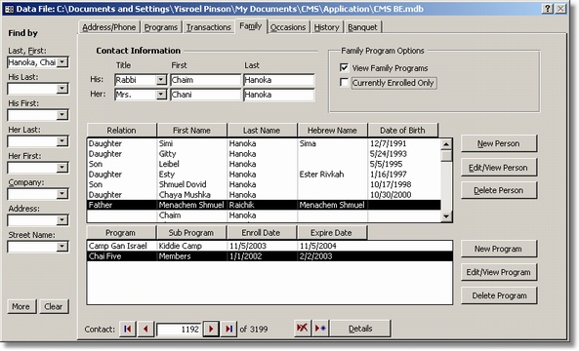Open the Banquet tab

(x=362, y=27)
